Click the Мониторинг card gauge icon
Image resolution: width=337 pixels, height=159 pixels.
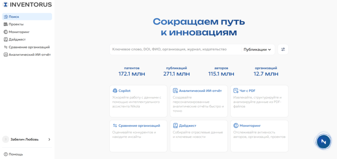point(236,125)
